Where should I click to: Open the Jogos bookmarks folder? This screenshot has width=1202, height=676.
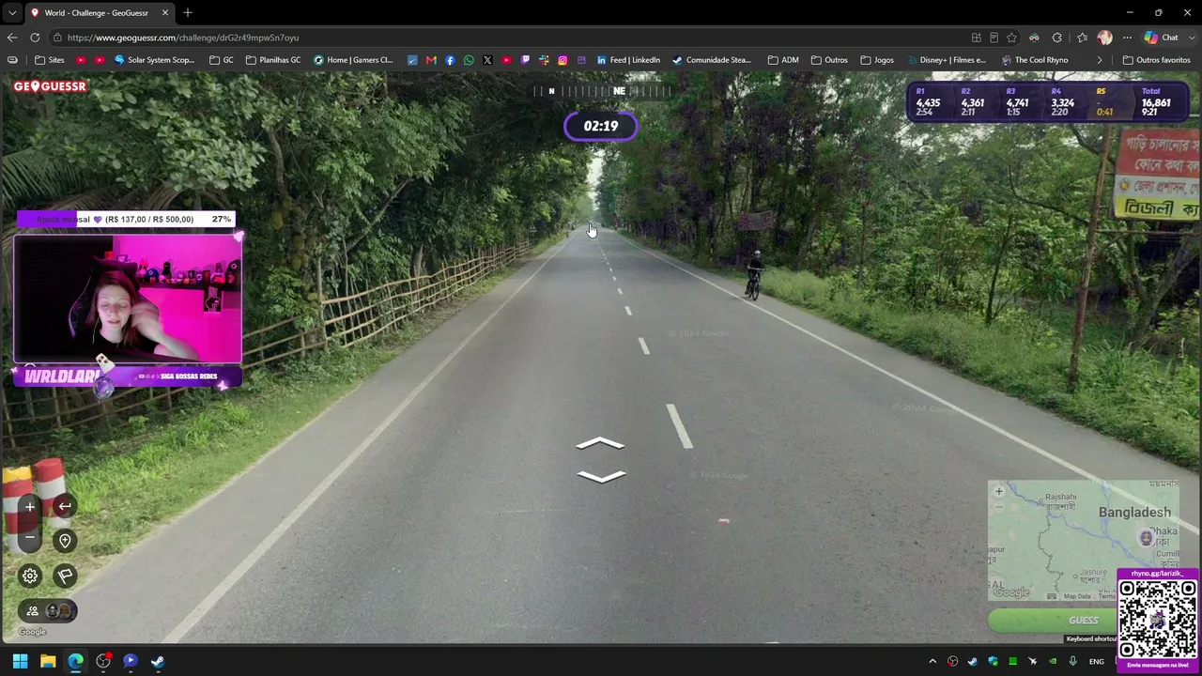(x=877, y=60)
